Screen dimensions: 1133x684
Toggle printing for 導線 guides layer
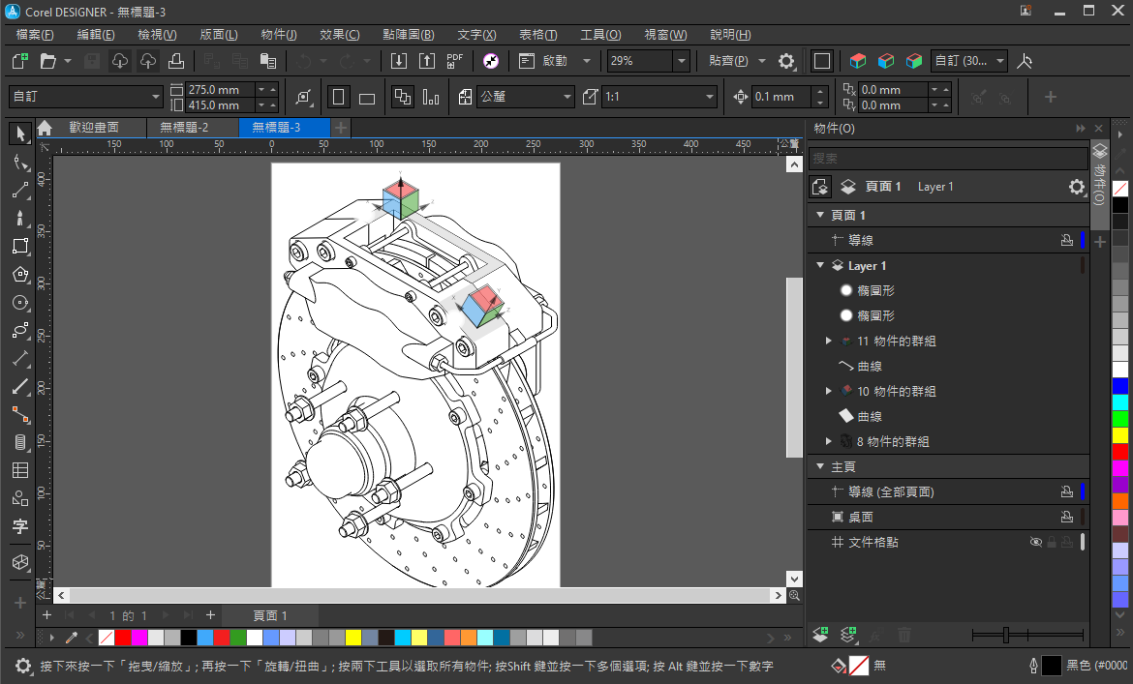(1066, 240)
